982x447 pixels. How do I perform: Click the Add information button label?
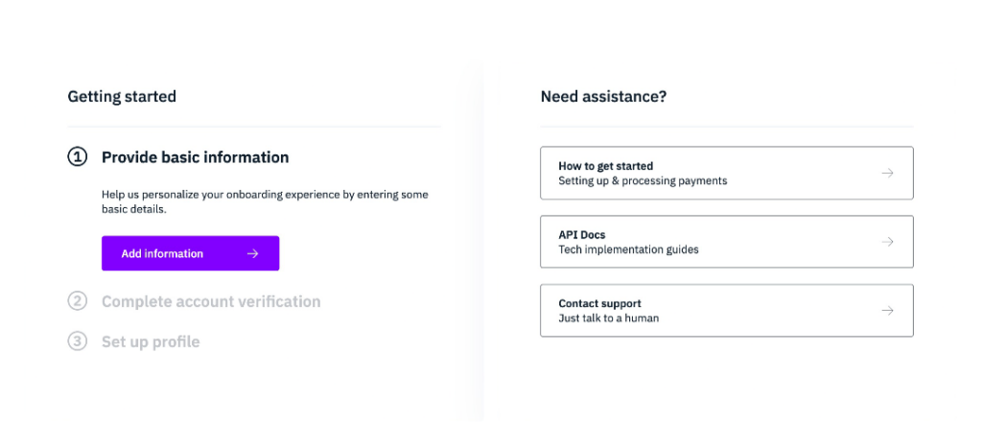162,253
